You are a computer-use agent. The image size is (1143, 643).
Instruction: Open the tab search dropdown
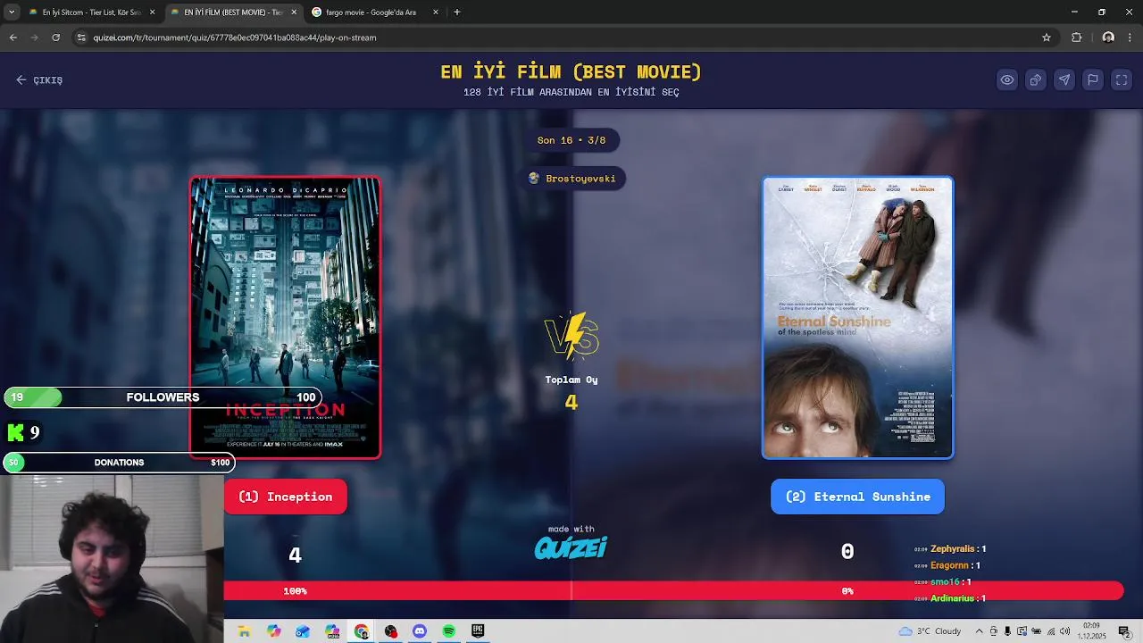(x=12, y=13)
